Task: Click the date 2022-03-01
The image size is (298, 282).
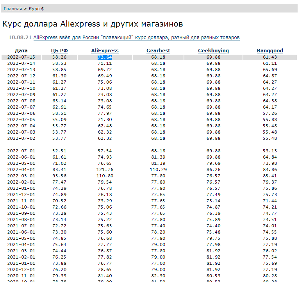Action: (21, 176)
